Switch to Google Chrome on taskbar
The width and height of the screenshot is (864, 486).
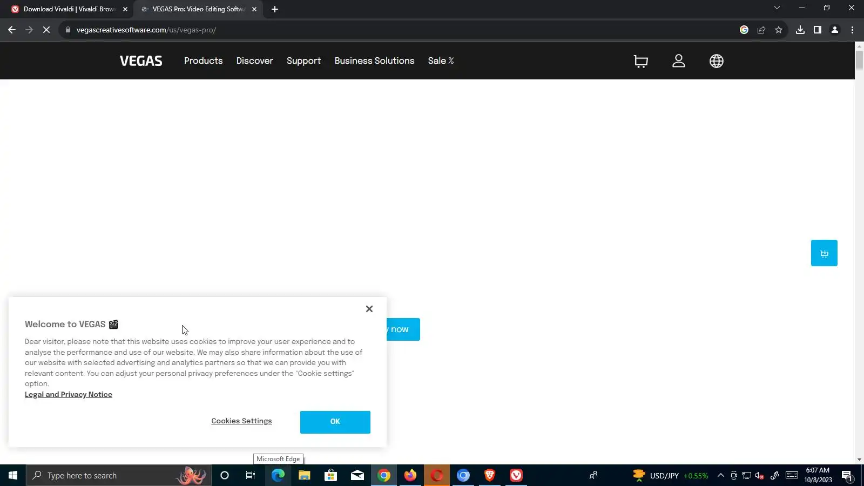384,475
